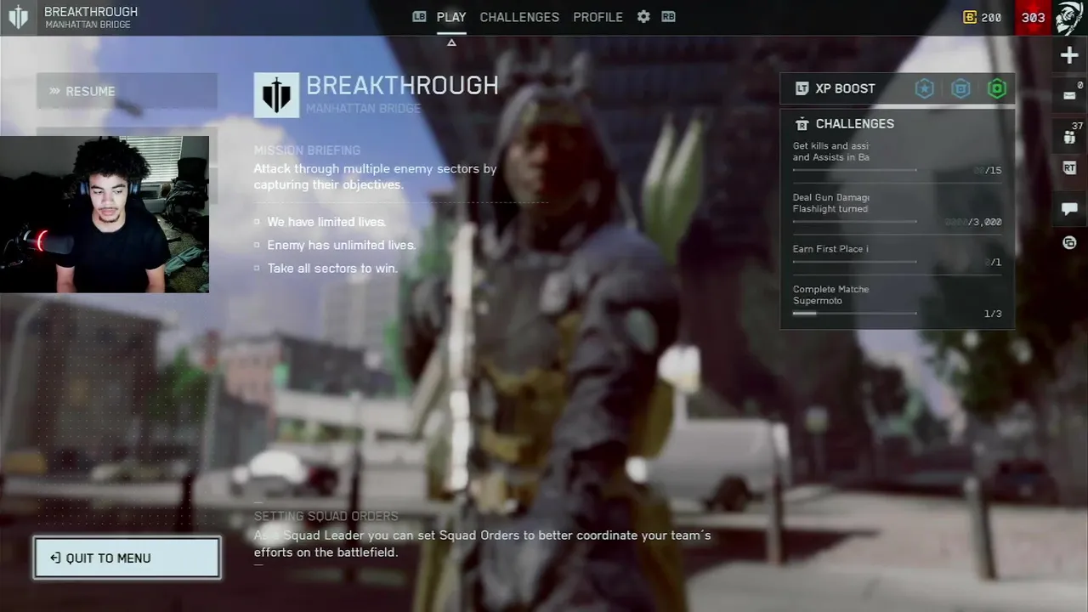Click the RT trigger icon in sidebar

click(1069, 168)
